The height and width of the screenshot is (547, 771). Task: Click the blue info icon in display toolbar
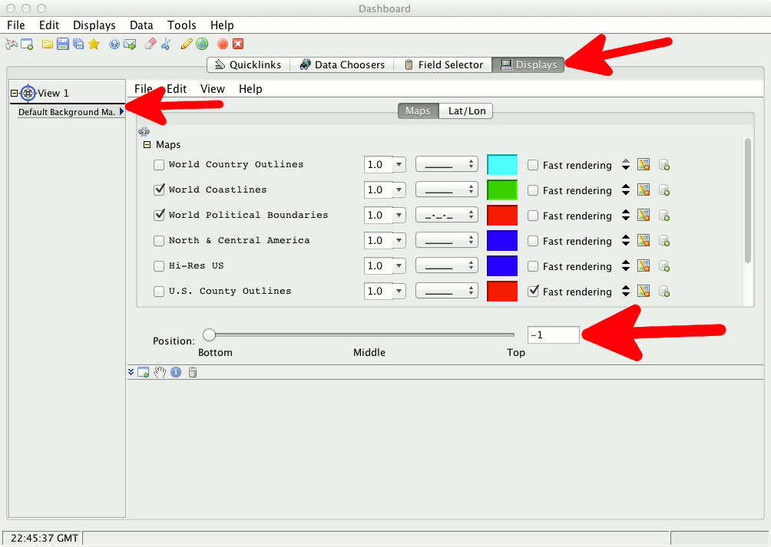(176, 372)
